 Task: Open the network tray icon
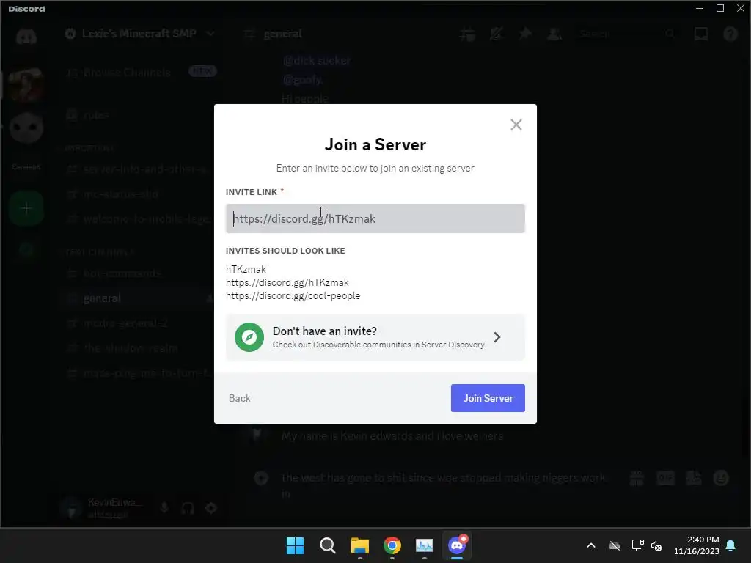(637, 545)
